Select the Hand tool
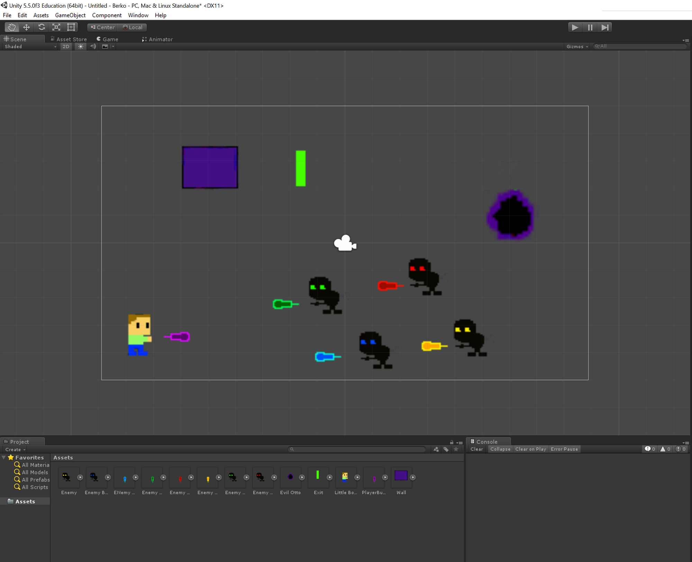692x562 pixels. tap(11, 27)
